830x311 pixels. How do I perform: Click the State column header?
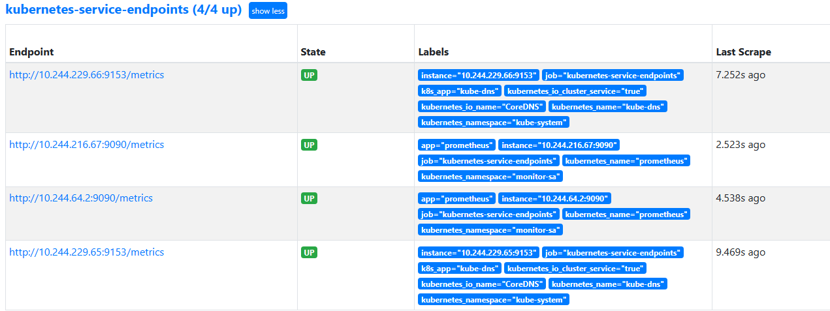point(313,52)
